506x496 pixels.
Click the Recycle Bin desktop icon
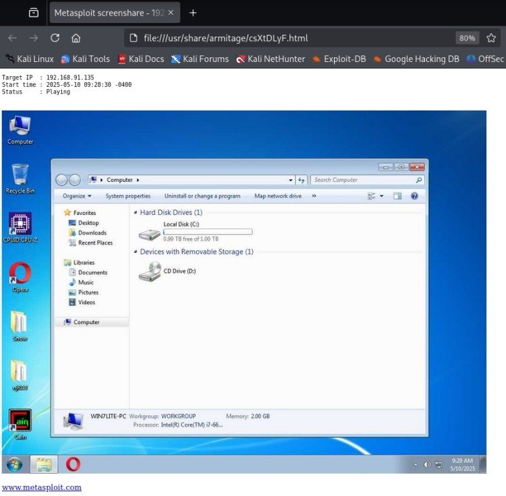(20, 179)
